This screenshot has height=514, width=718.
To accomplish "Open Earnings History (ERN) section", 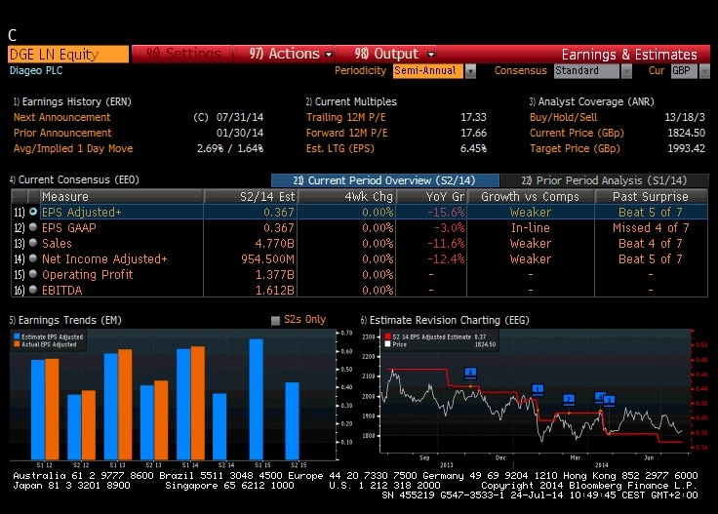I will [72, 101].
